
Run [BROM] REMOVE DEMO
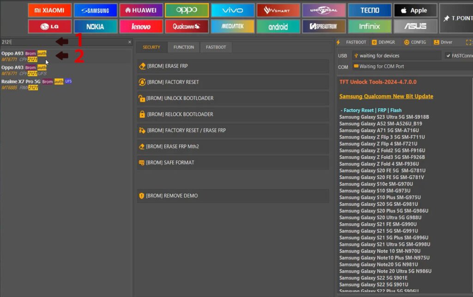[x=233, y=196]
